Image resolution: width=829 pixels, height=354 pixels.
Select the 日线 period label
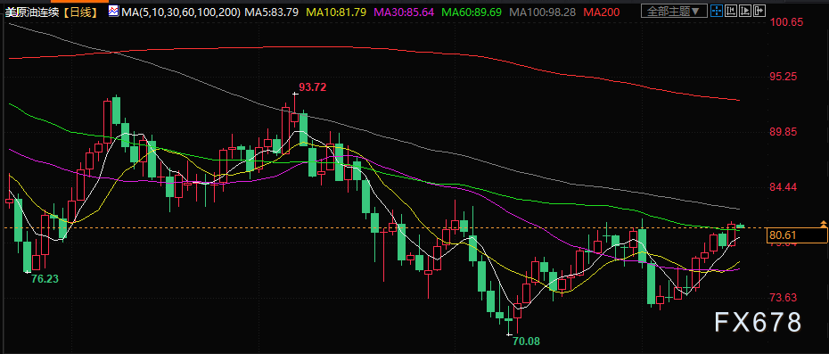[x=81, y=12]
